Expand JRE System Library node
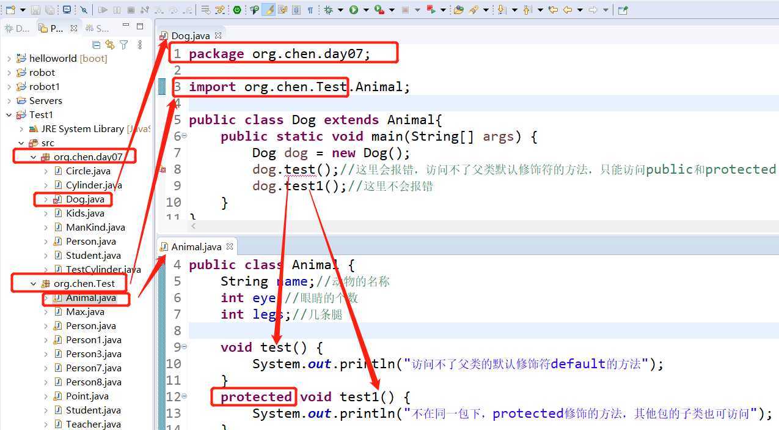Image resolution: width=779 pixels, height=430 pixels. point(21,129)
